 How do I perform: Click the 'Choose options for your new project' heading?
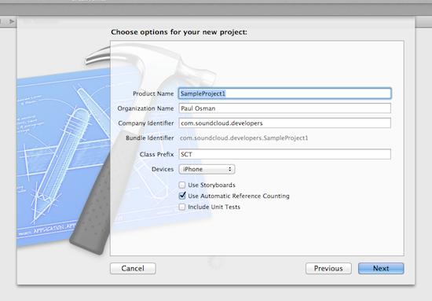click(179, 32)
